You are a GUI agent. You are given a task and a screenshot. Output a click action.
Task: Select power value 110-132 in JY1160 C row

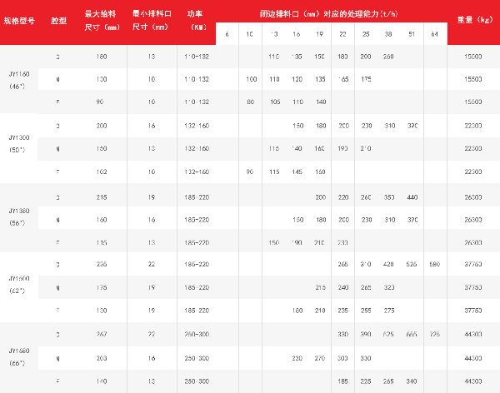coord(197,57)
